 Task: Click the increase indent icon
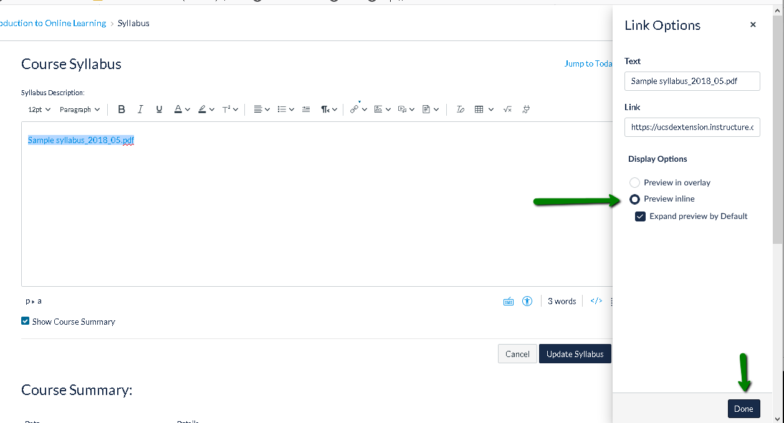pos(305,109)
